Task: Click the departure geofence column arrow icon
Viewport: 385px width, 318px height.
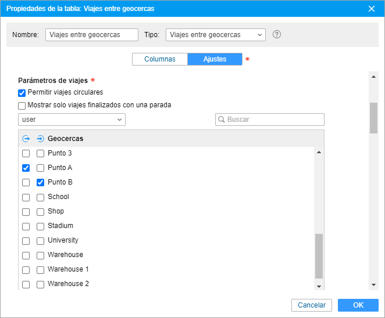Action: click(26, 139)
